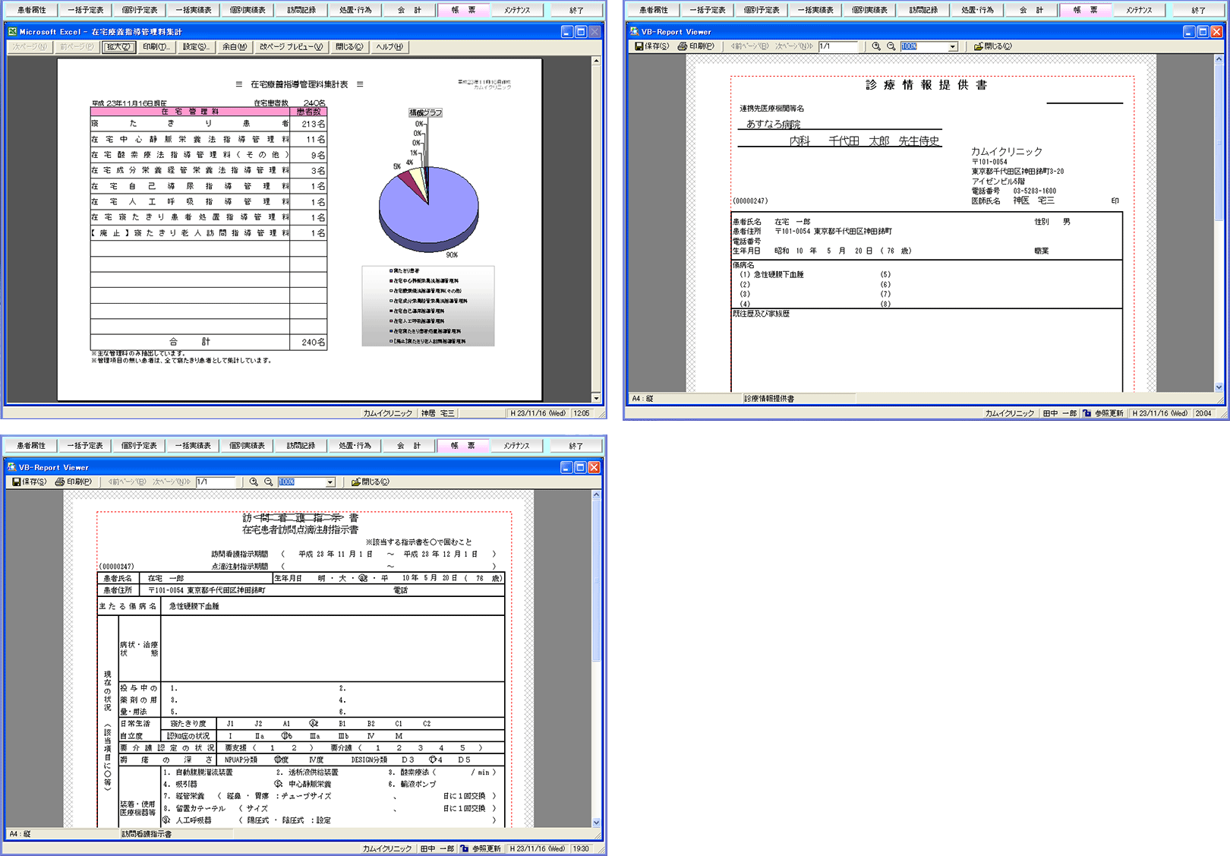Open 処置・行為 tab above the 診療情報提供書 viewer
Screen dimensions: 1230x856
(x=977, y=10)
